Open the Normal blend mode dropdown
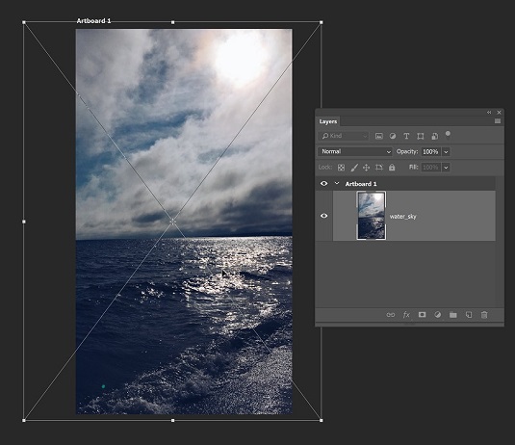The image size is (515, 445). pyautogui.click(x=355, y=151)
